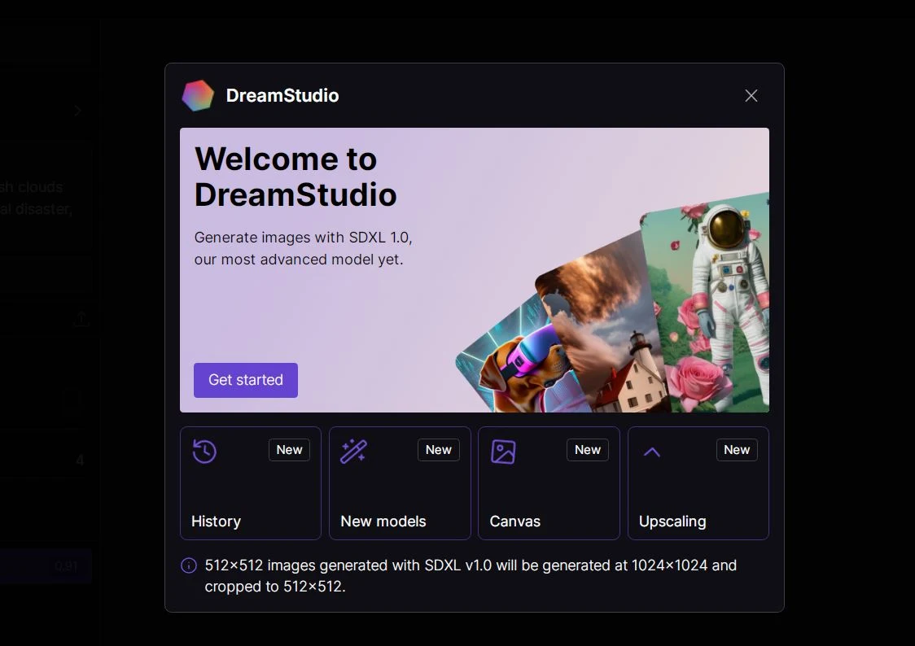Click the Canvas picture icon
This screenshot has width=915, height=646.
[503, 452]
